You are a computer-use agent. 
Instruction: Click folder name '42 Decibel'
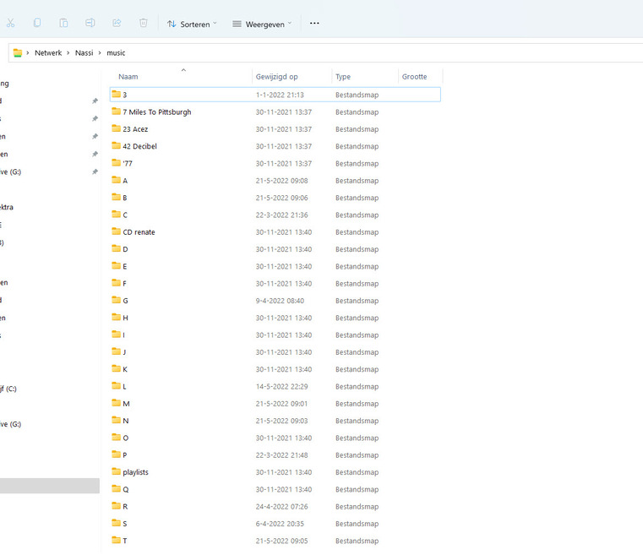pyautogui.click(x=139, y=146)
